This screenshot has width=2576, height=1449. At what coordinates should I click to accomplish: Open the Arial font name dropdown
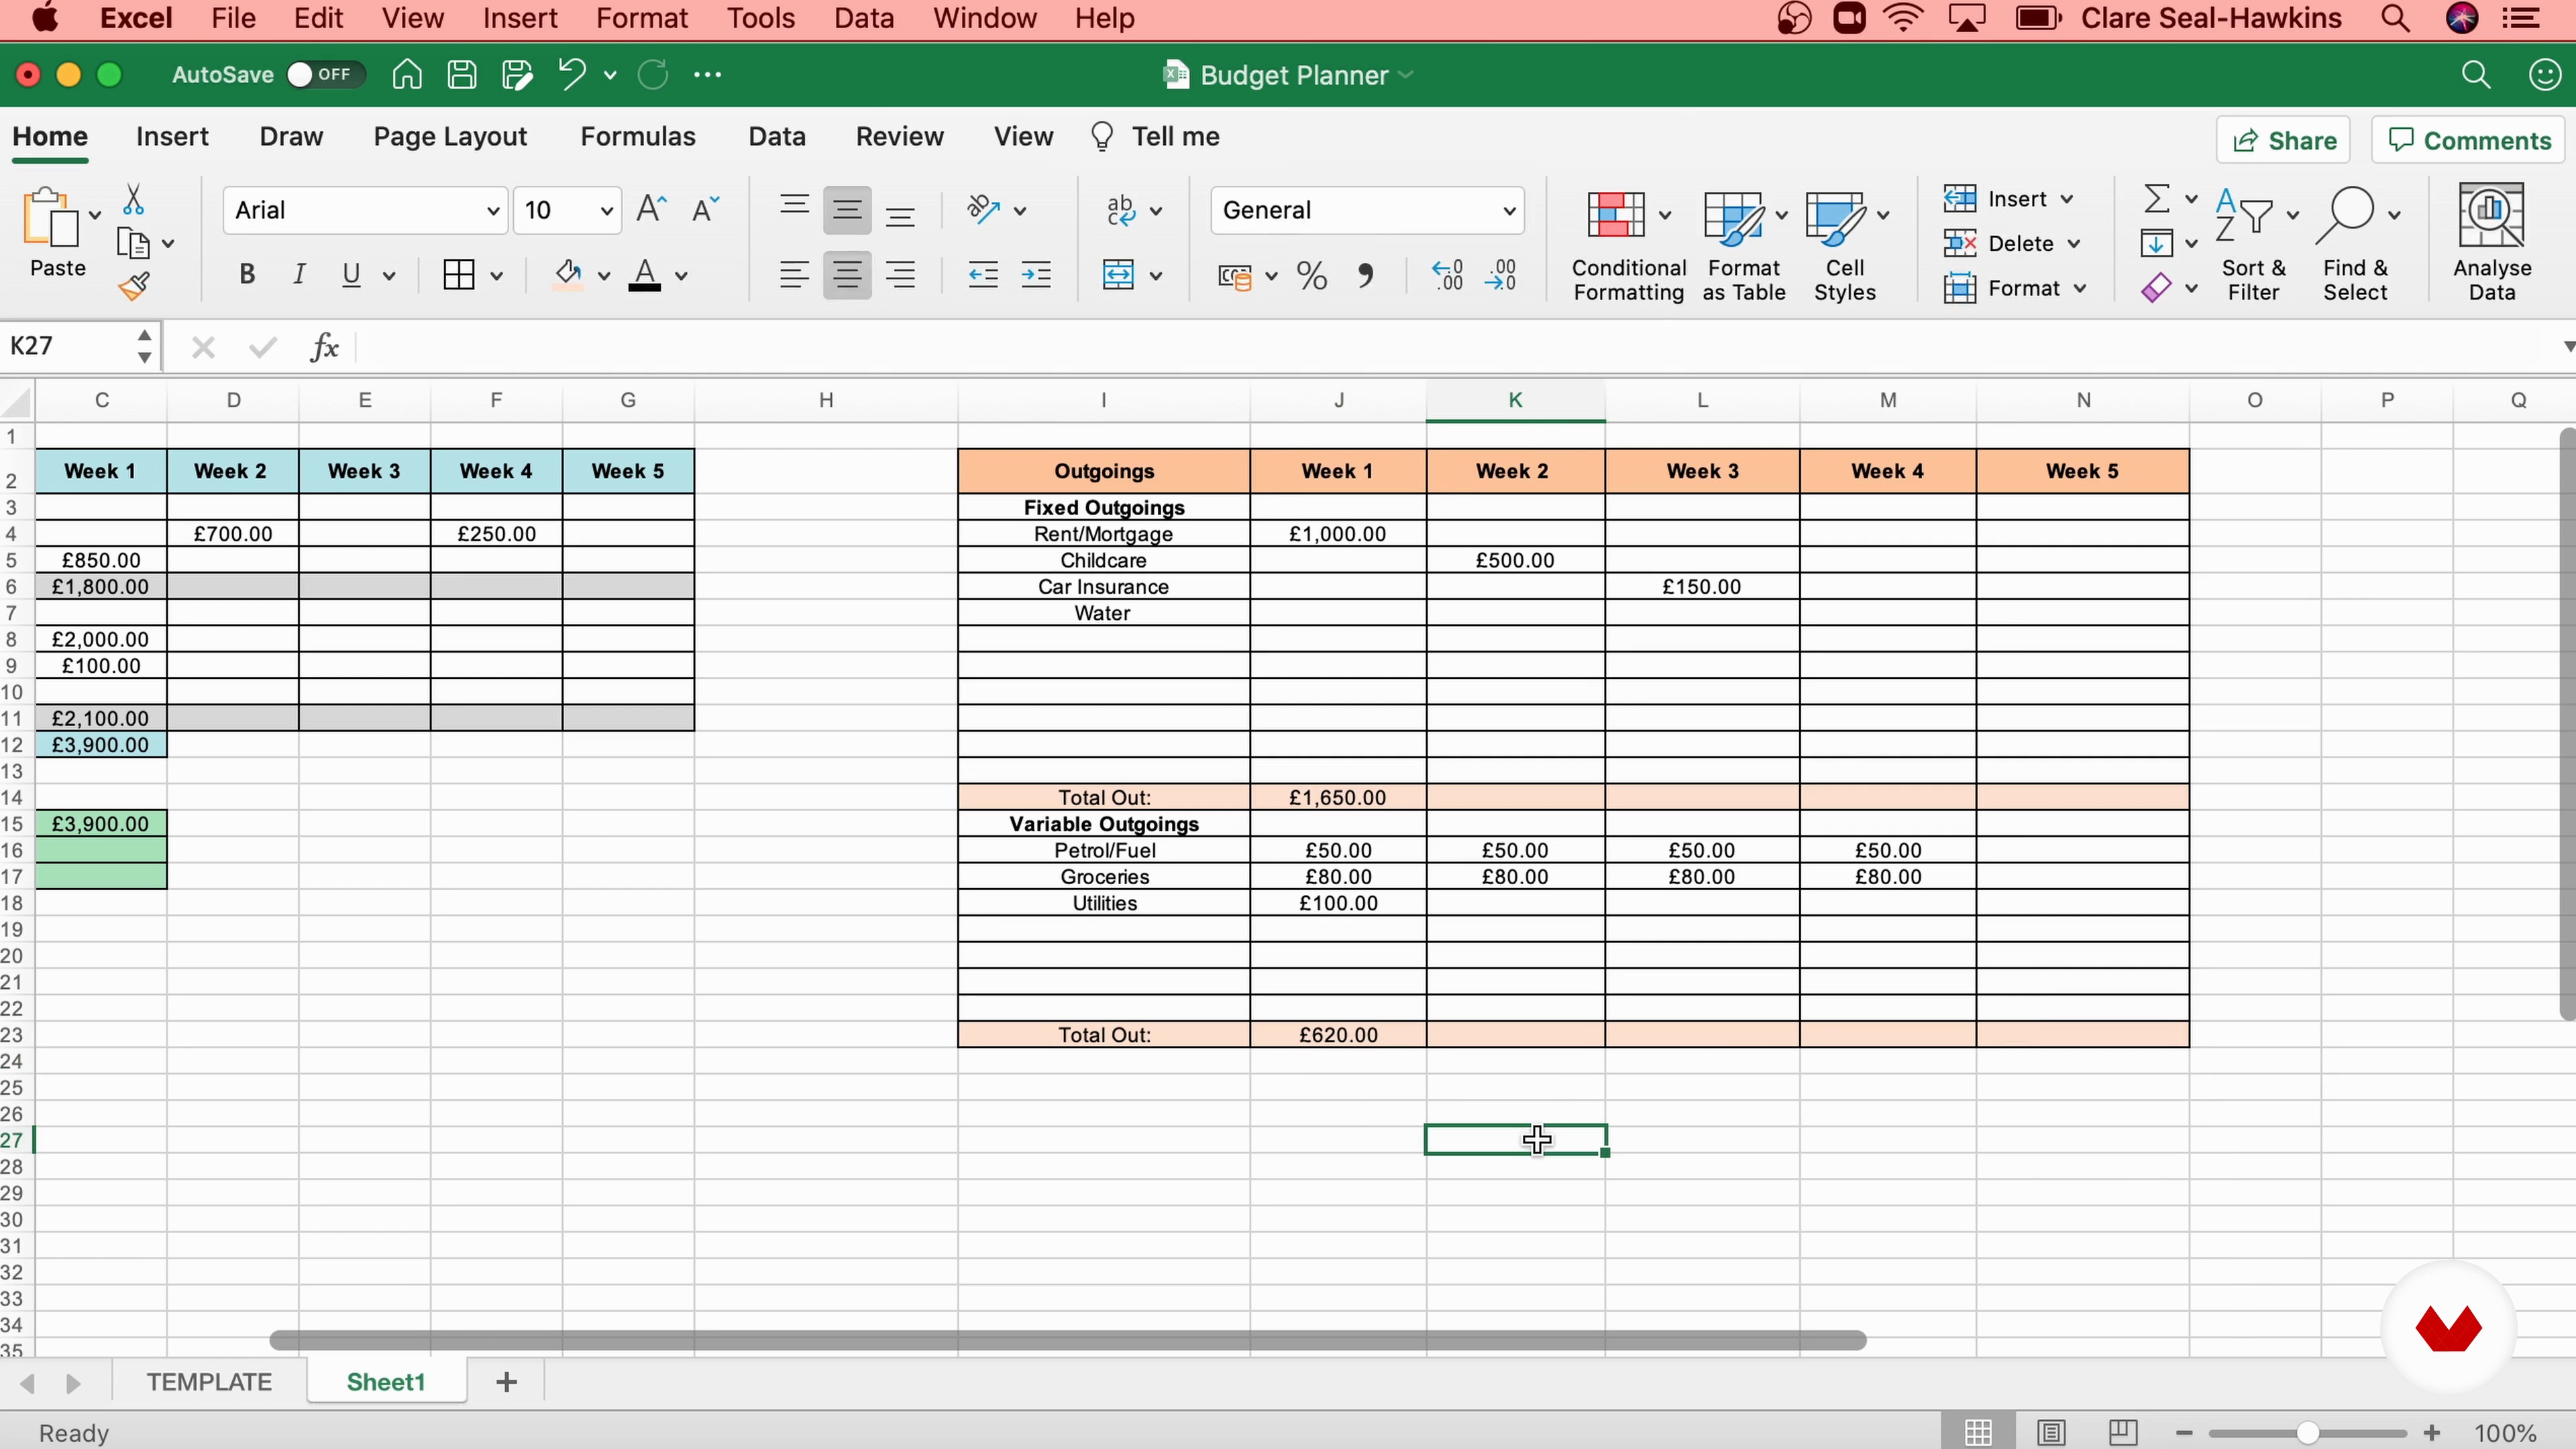click(493, 211)
